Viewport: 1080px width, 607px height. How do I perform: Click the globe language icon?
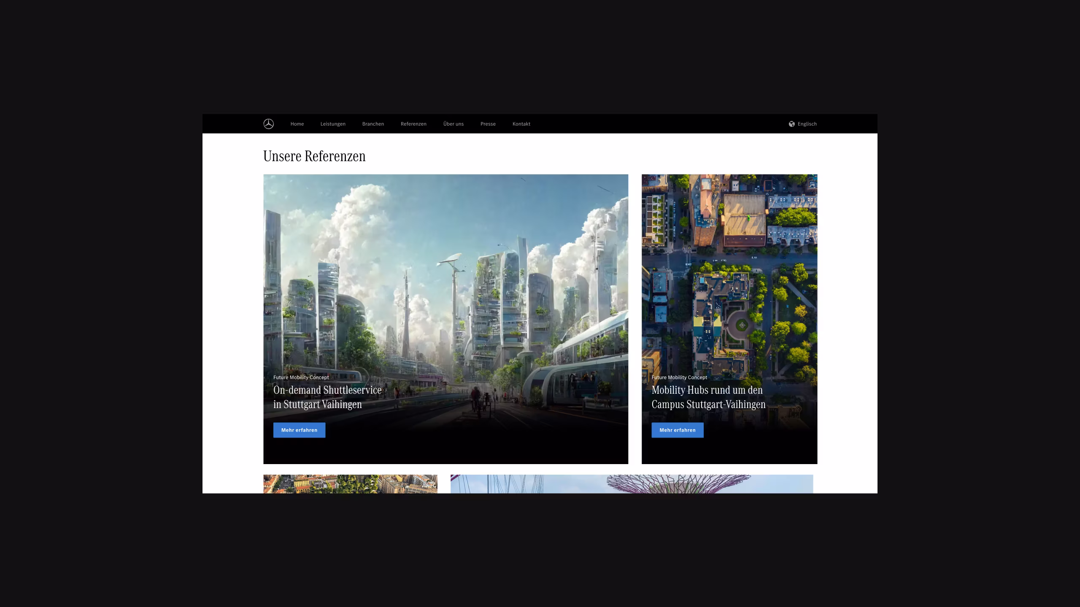point(791,124)
